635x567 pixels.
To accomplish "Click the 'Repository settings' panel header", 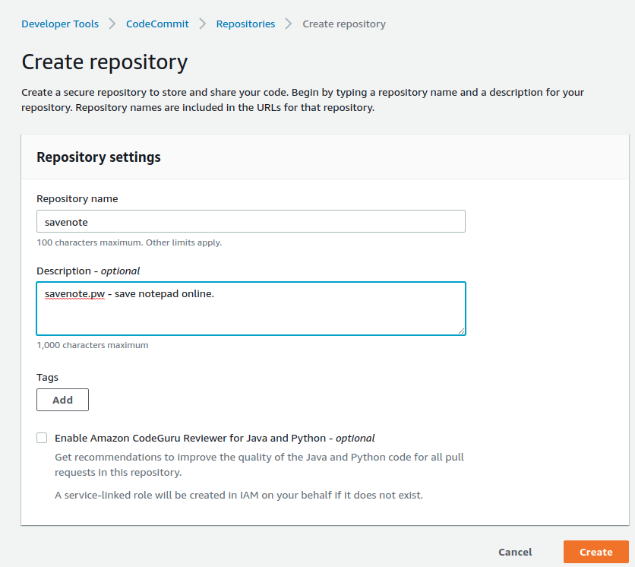I will [x=99, y=157].
